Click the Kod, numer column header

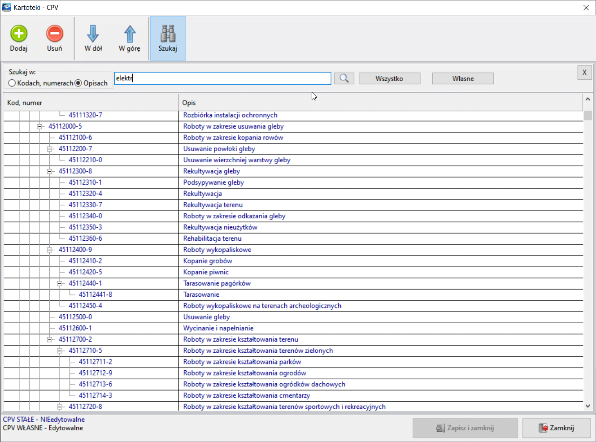[x=91, y=103]
